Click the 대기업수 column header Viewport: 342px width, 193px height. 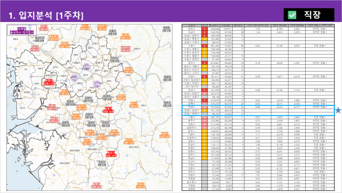[239, 26]
